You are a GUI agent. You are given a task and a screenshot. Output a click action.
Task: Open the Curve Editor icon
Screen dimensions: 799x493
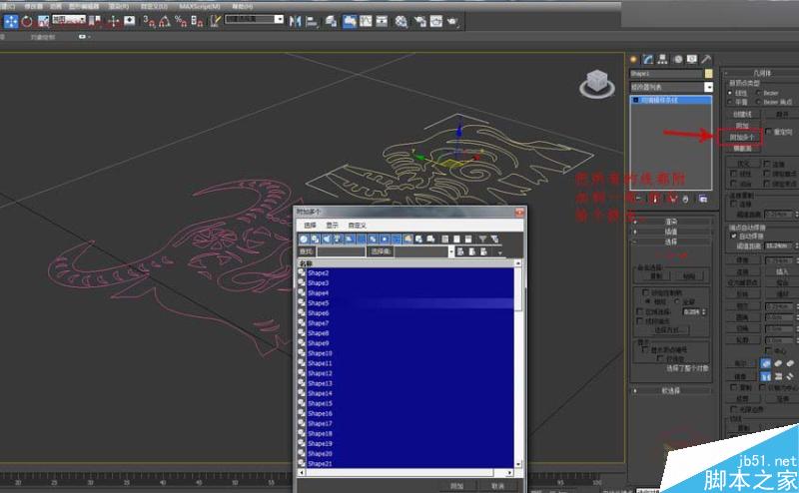[x=366, y=21]
